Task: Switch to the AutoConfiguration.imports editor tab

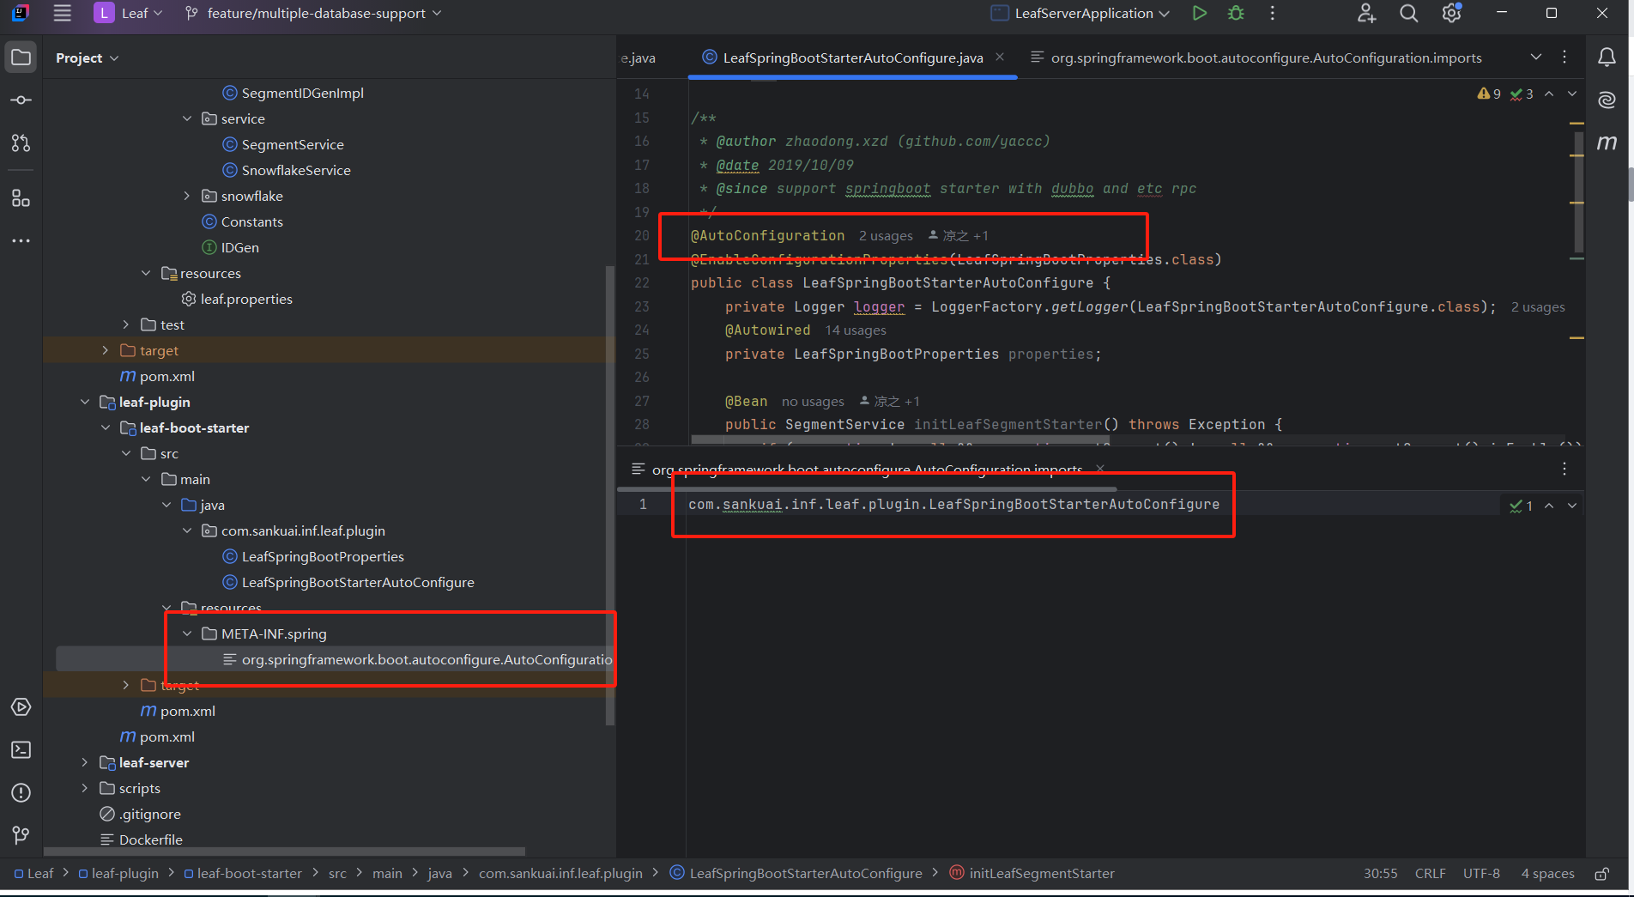Action: click(x=1256, y=58)
